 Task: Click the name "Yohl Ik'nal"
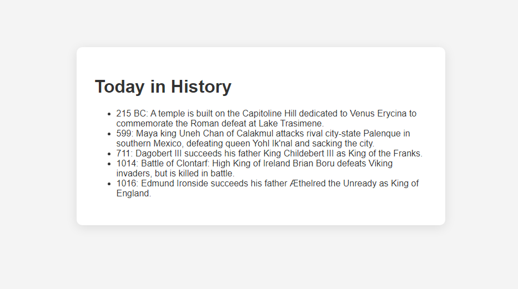[272, 144]
